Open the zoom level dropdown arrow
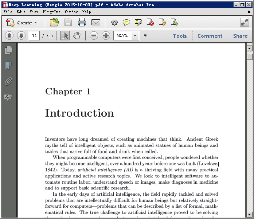 click(135, 36)
